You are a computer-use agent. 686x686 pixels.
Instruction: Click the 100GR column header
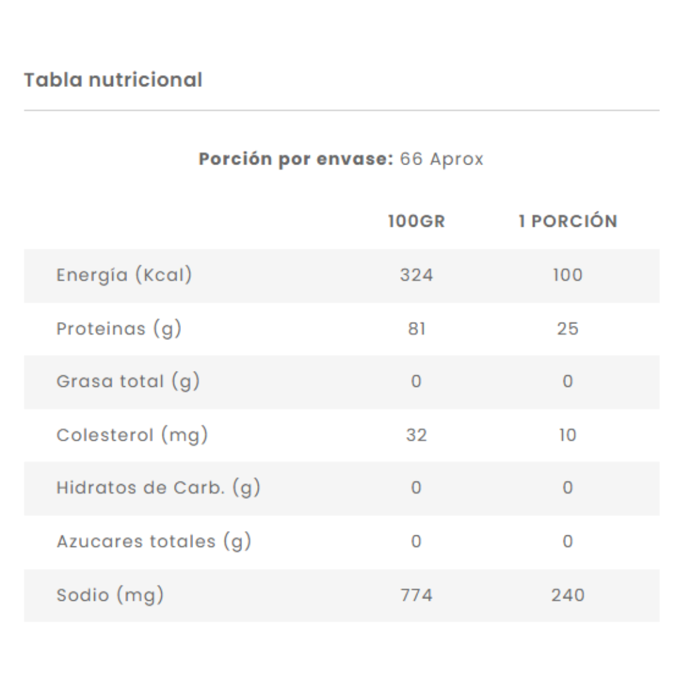pos(417,222)
